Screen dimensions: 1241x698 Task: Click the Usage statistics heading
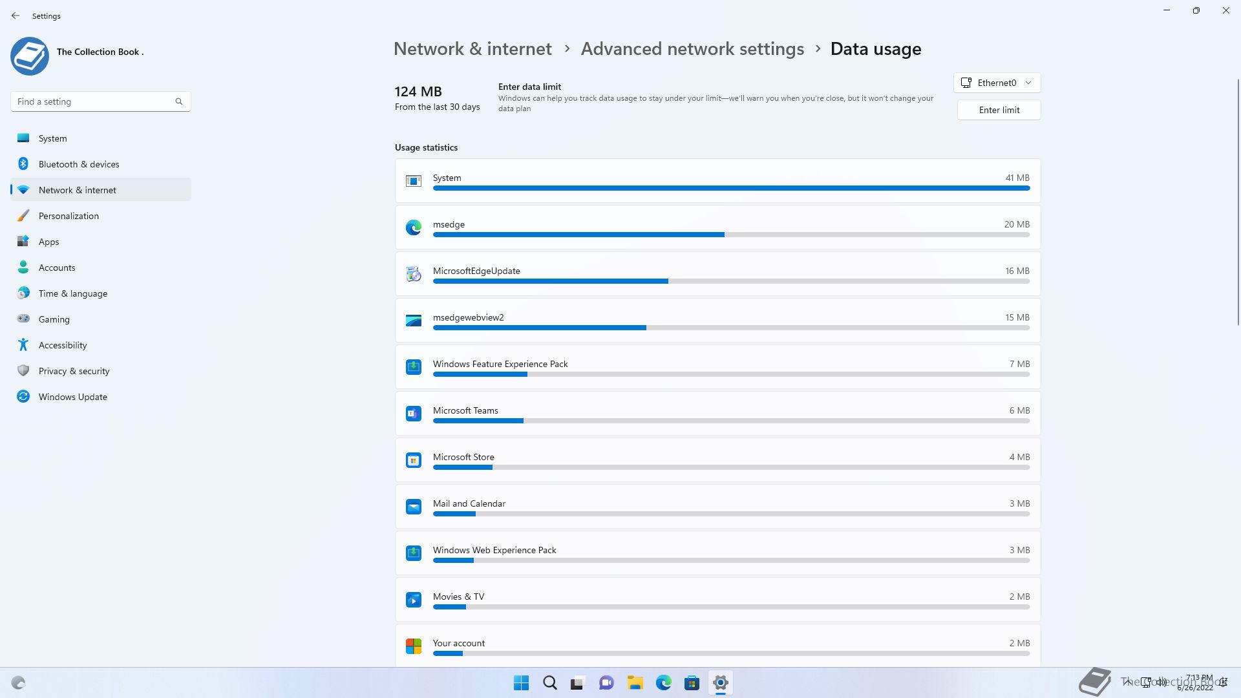(426, 147)
